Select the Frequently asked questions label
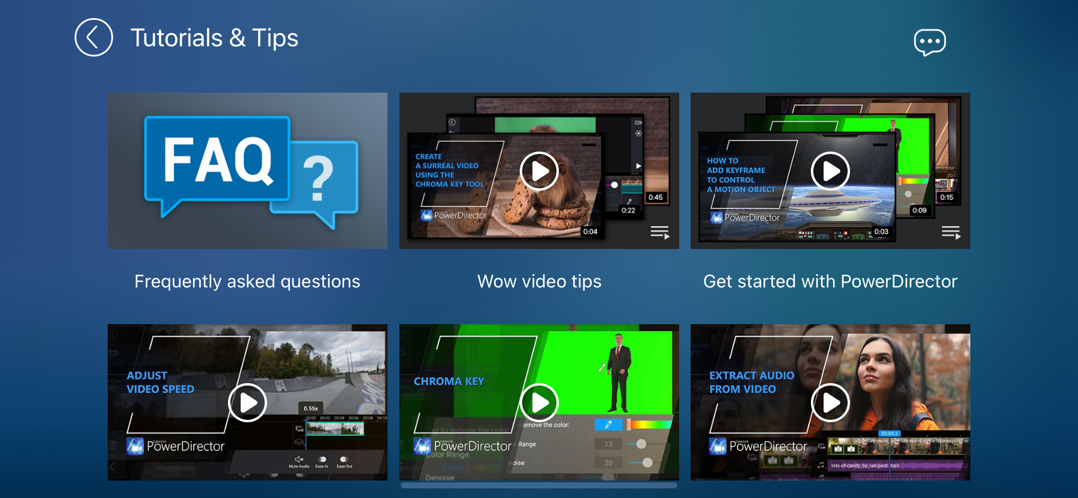 pyautogui.click(x=247, y=281)
